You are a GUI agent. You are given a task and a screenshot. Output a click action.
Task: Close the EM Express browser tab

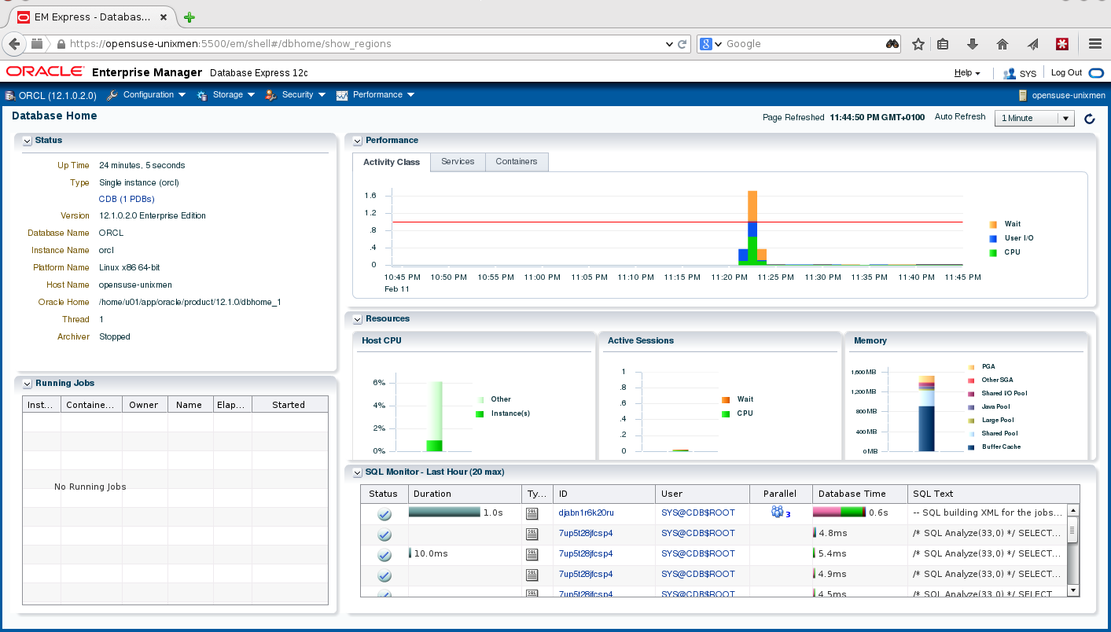pos(165,17)
